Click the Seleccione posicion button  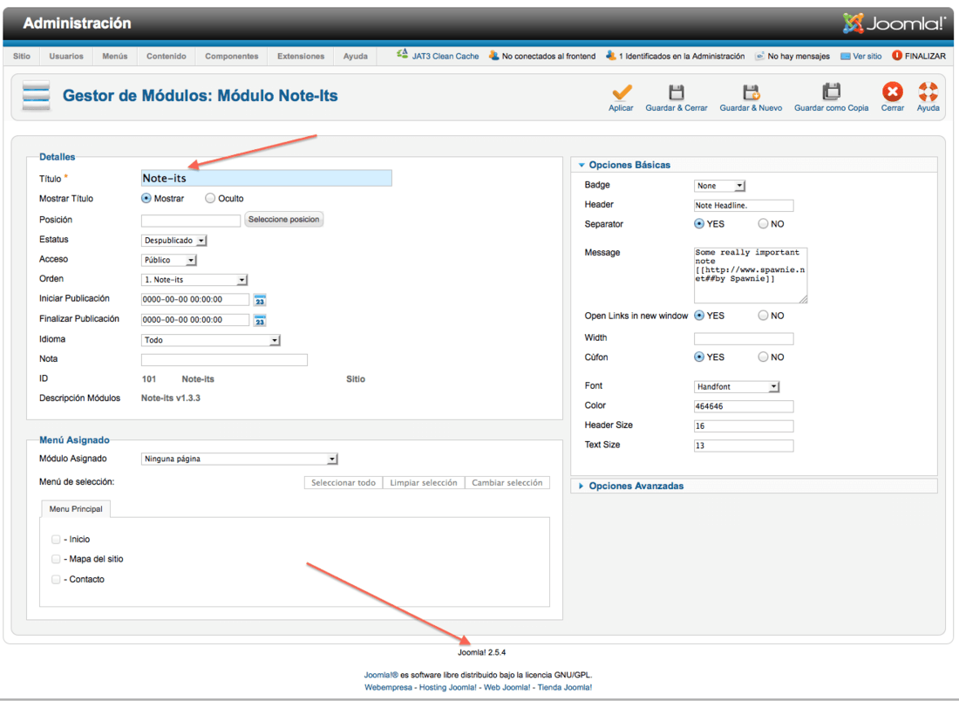[284, 219]
